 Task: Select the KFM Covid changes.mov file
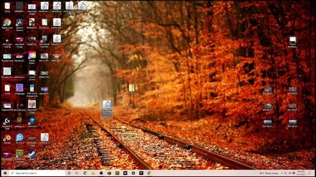[x=32, y=90]
